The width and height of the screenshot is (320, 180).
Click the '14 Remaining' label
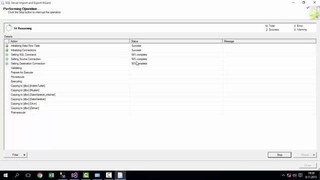22,28
